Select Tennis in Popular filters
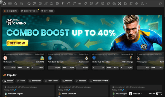Screen dimensions: 165x97 (x=21, y=81)
